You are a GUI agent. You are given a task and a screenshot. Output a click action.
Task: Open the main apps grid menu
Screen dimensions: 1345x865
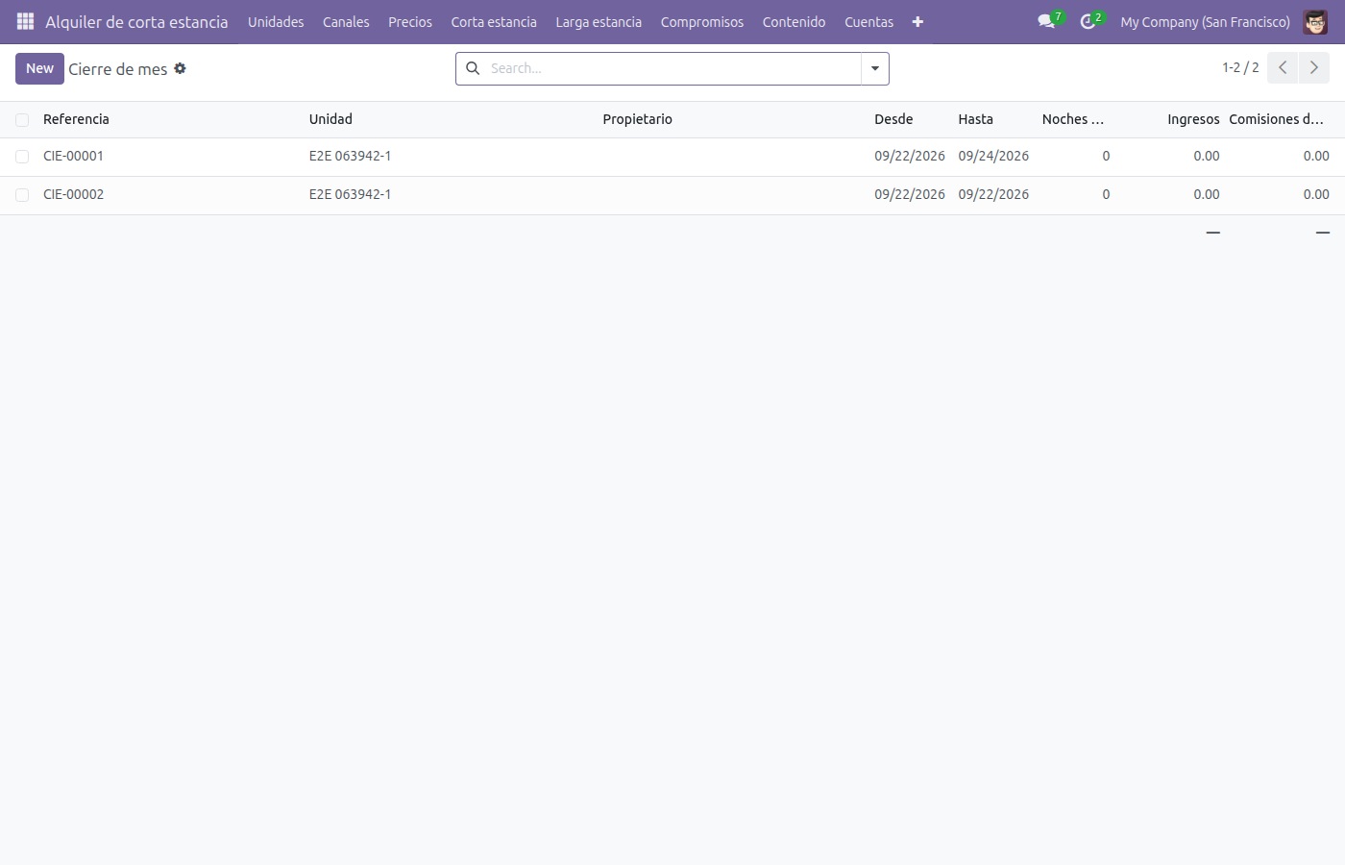tap(26, 21)
